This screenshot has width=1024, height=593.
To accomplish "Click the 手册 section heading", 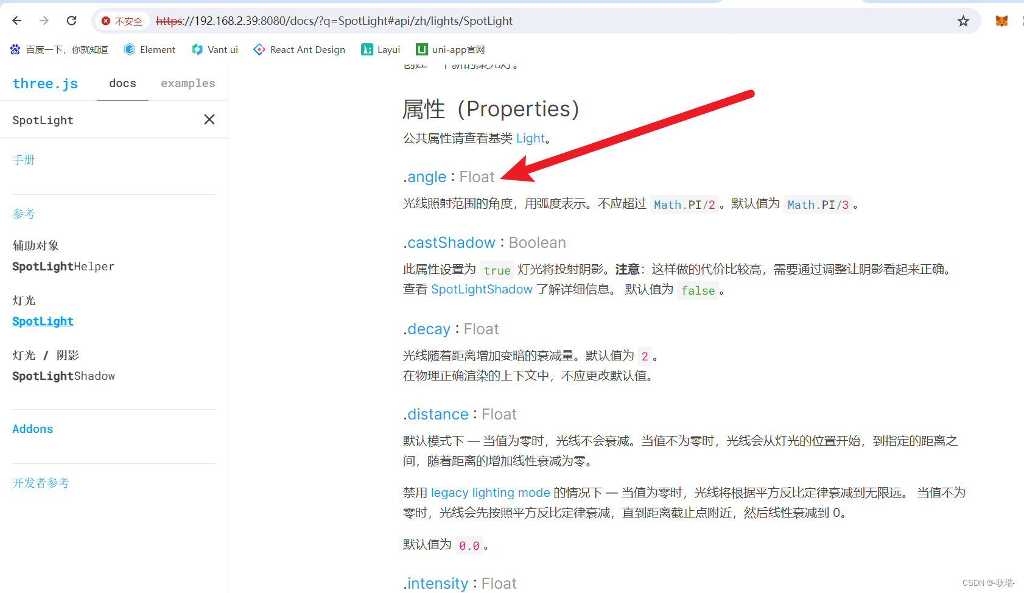I will click(24, 160).
